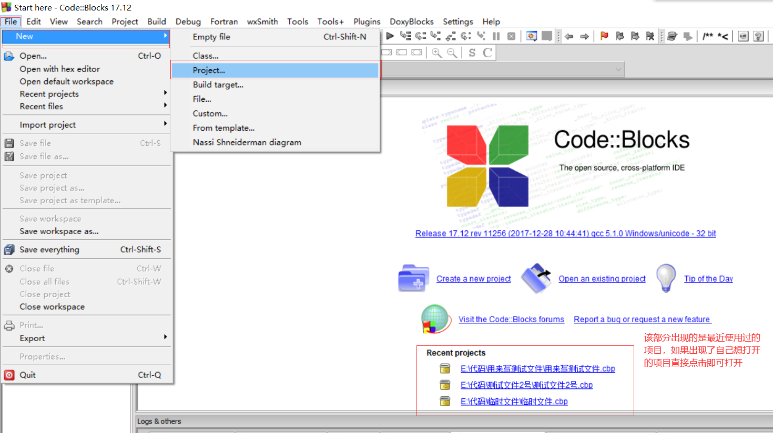The width and height of the screenshot is (773, 433).
Task: Click the new project folder icon on Start page
Action: pos(413,278)
